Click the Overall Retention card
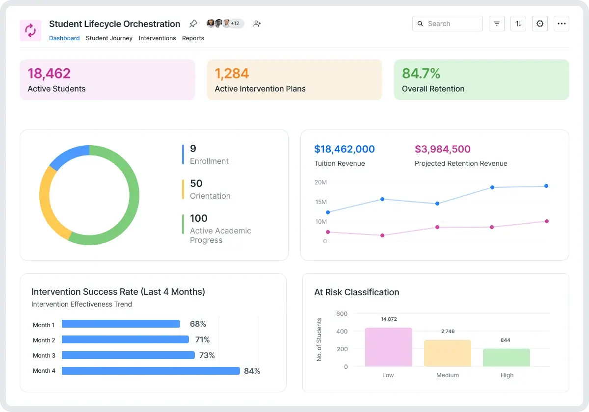This screenshot has width=589, height=412. tap(481, 80)
